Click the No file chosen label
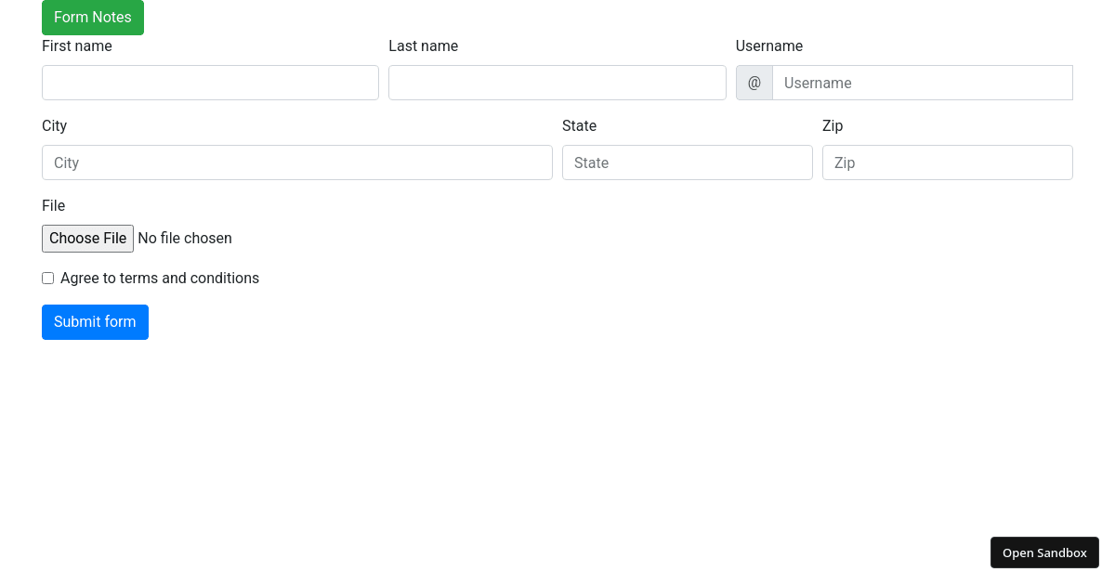Image resolution: width=1115 pixels, height=585 pixels. 184,238
